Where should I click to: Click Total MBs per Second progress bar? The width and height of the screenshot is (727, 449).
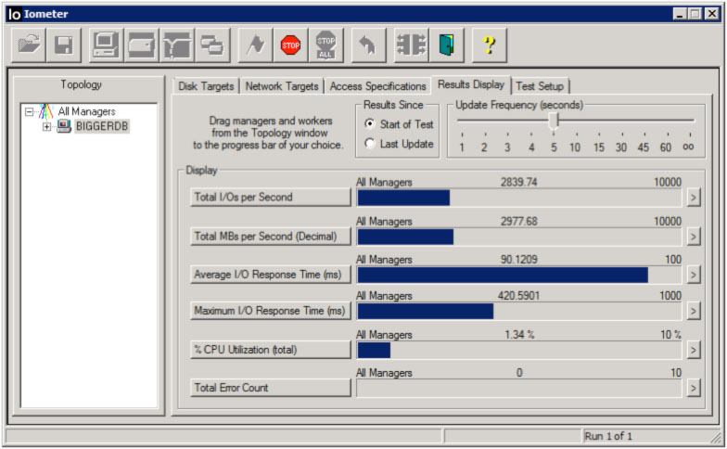(x=519, y=237)
